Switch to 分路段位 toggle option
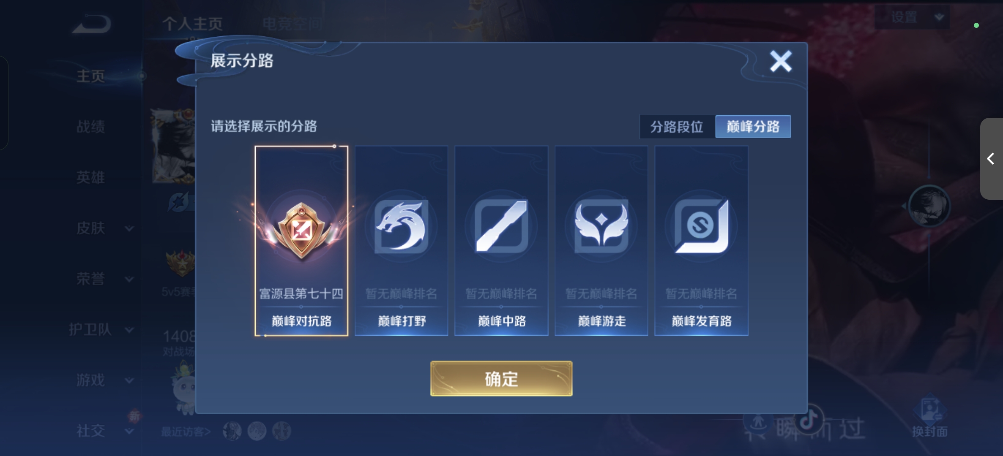This screenshot has width=1003, height=456. coord(677,127)
